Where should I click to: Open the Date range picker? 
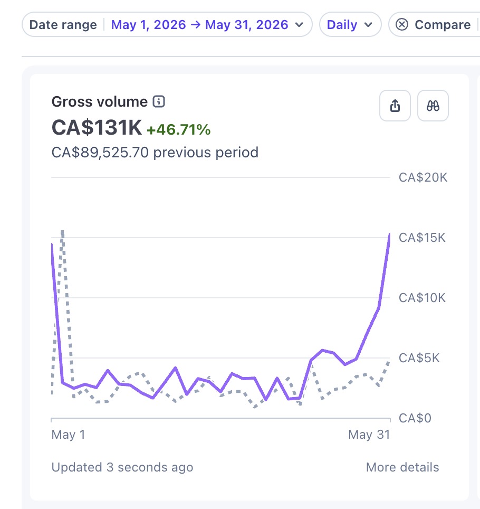tap(167, 24)
